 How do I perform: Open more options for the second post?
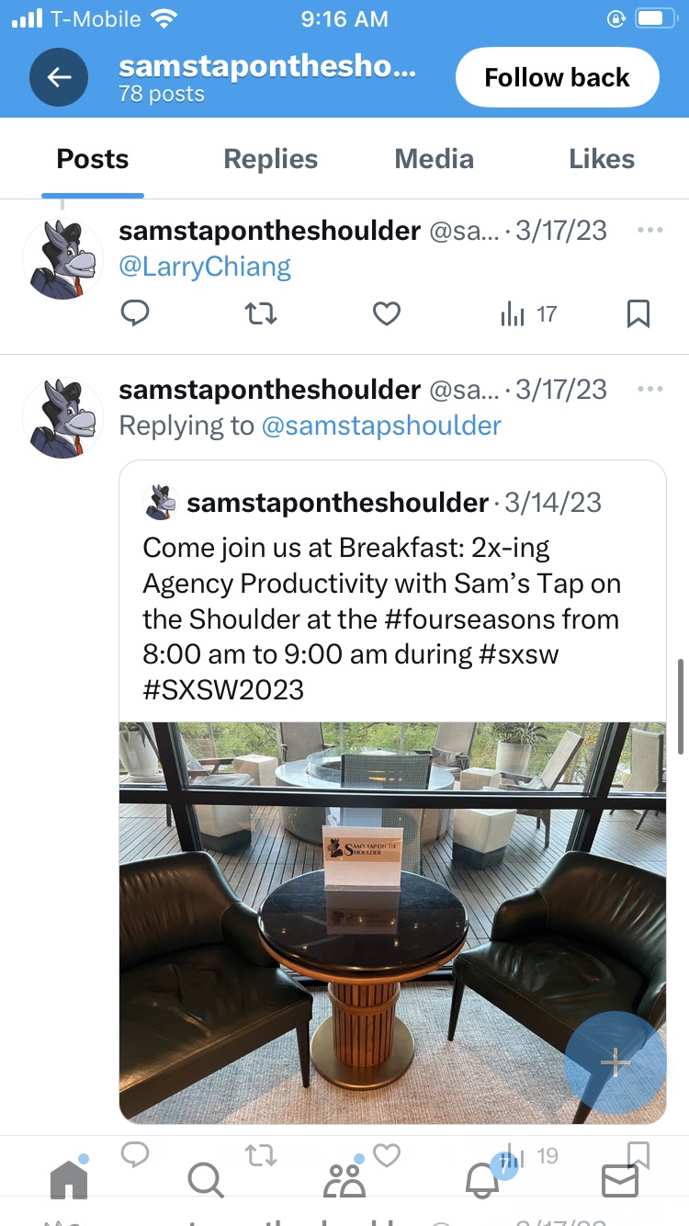[649, 389]
